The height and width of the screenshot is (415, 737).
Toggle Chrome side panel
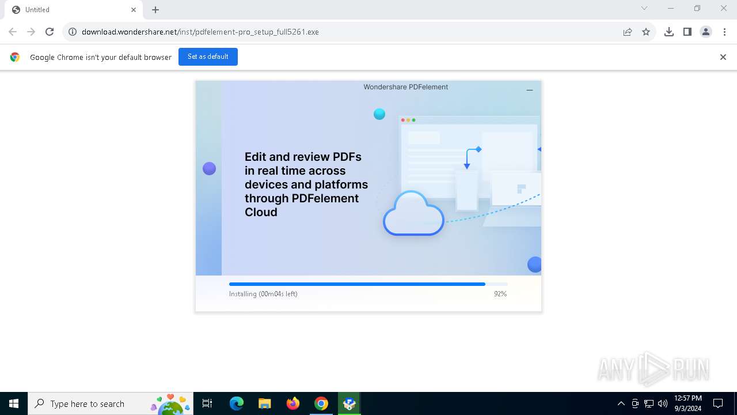(687, 32)
